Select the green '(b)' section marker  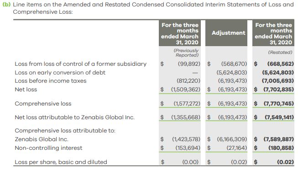pos(7,5)
